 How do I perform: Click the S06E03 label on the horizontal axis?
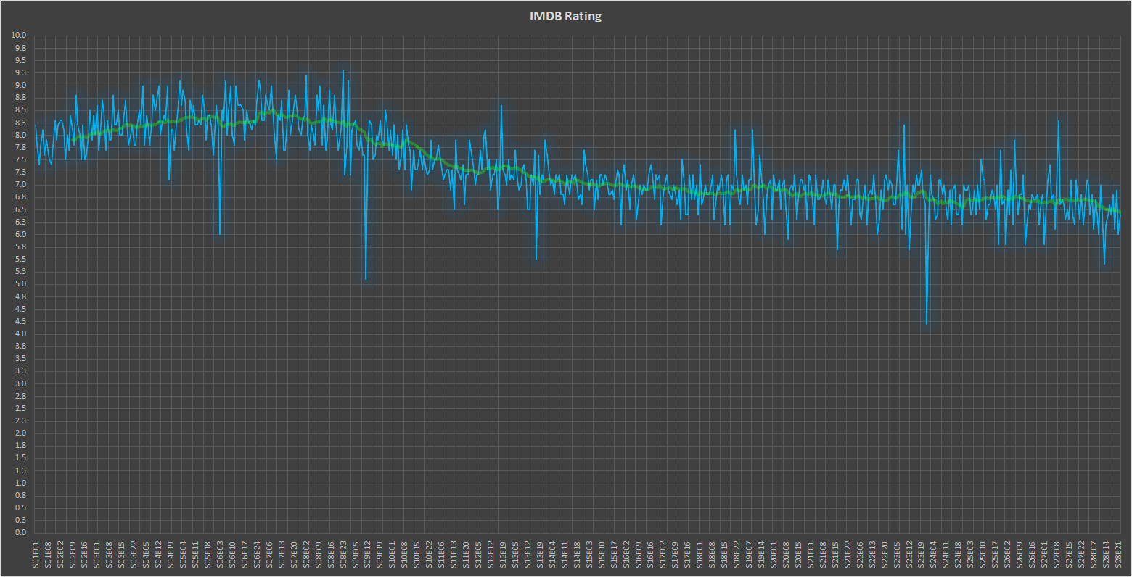click(220, 555)
